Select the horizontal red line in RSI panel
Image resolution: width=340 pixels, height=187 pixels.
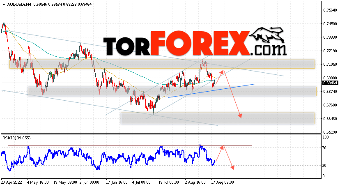[x=130, y=146]
